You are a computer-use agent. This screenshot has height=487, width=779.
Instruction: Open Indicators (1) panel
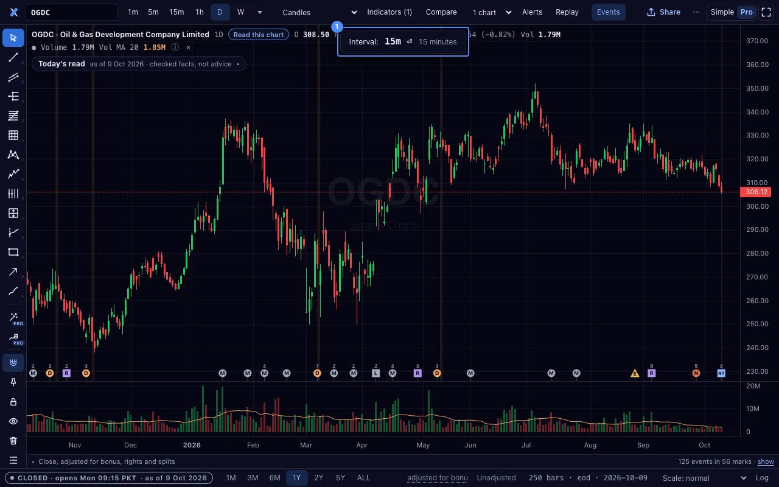[x=389, y=12]
